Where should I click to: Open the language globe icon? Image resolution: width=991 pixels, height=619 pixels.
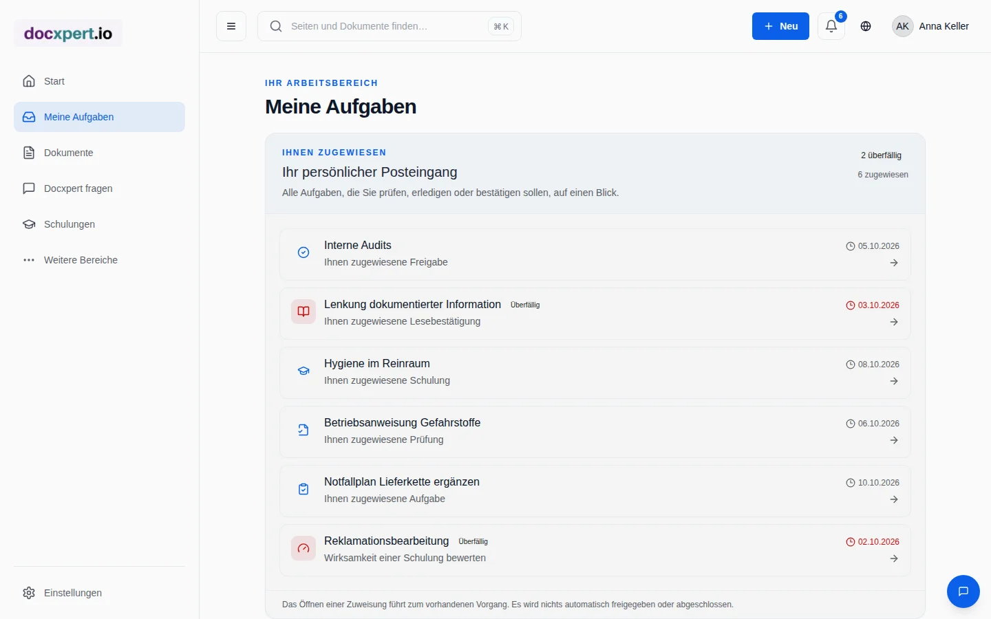click(866, 26)
